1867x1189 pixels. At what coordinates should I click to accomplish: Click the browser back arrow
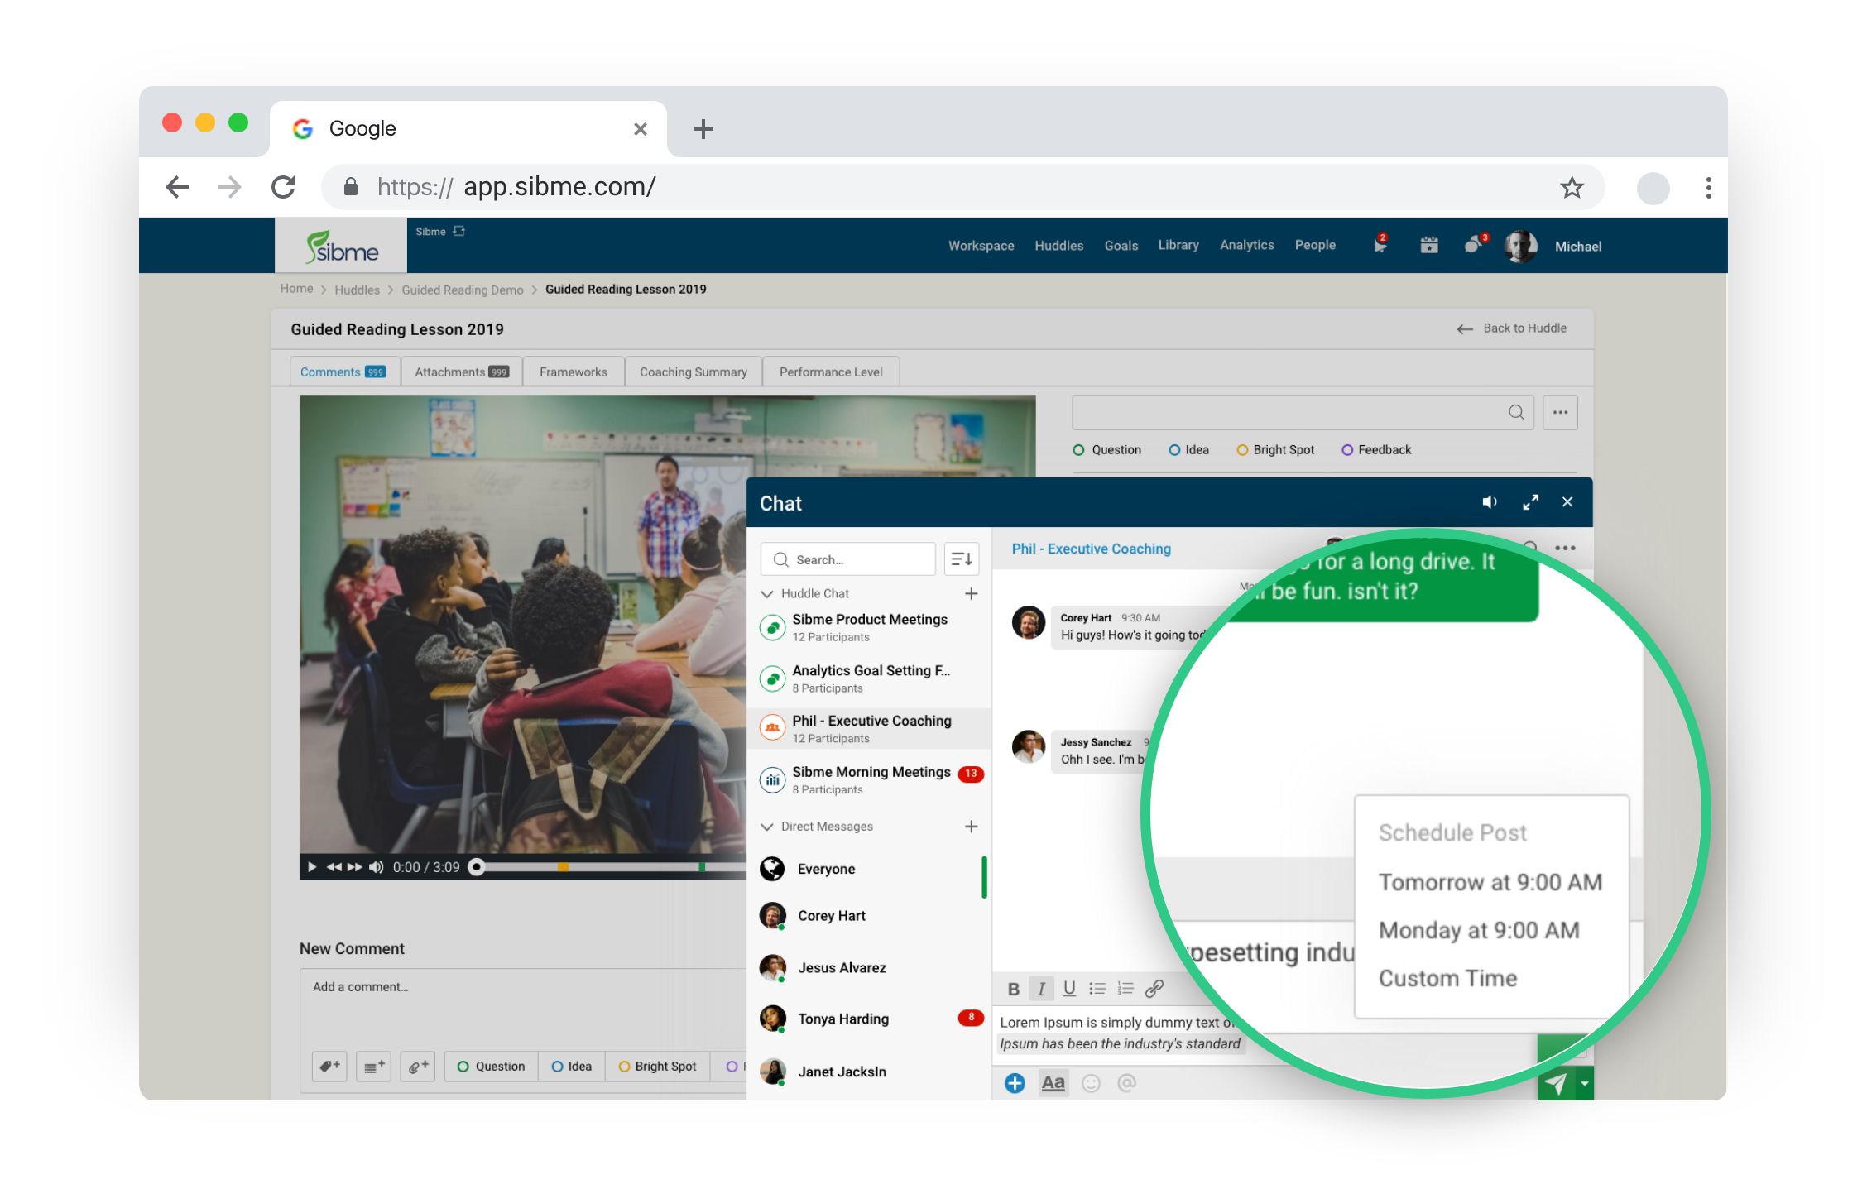177,187
